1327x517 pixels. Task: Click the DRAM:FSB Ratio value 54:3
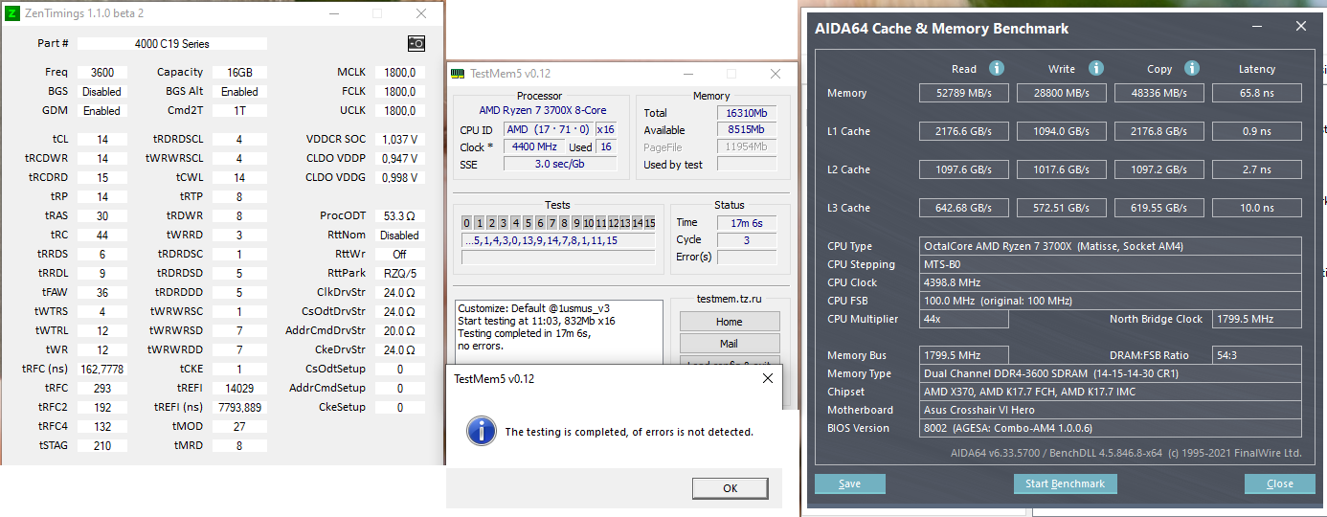tap(1257, 355)
